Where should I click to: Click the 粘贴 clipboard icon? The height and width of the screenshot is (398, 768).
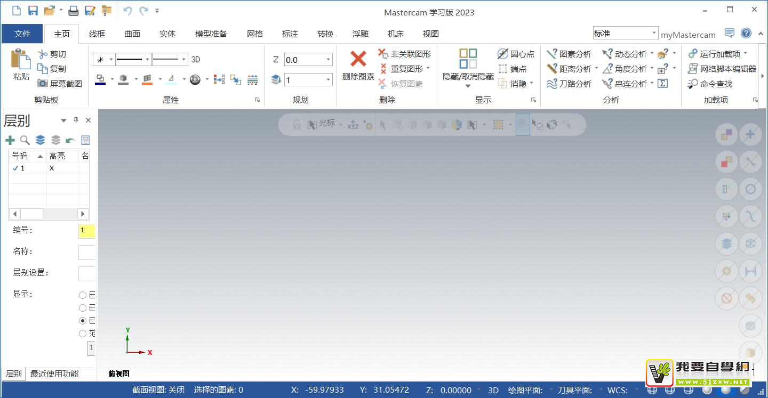21,59
